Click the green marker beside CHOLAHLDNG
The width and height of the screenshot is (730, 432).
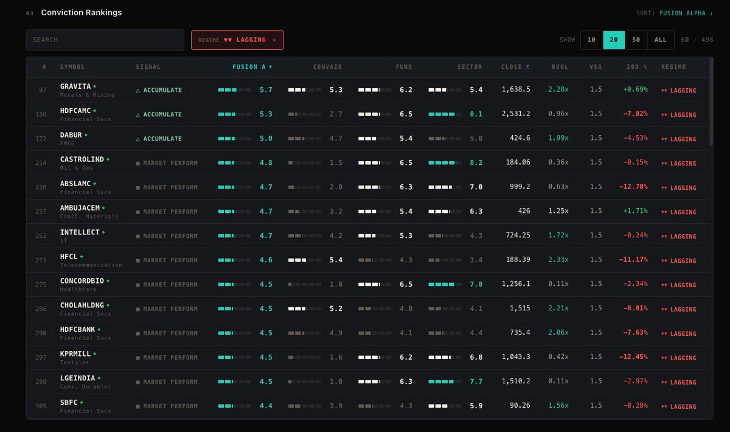pos(108,305)
